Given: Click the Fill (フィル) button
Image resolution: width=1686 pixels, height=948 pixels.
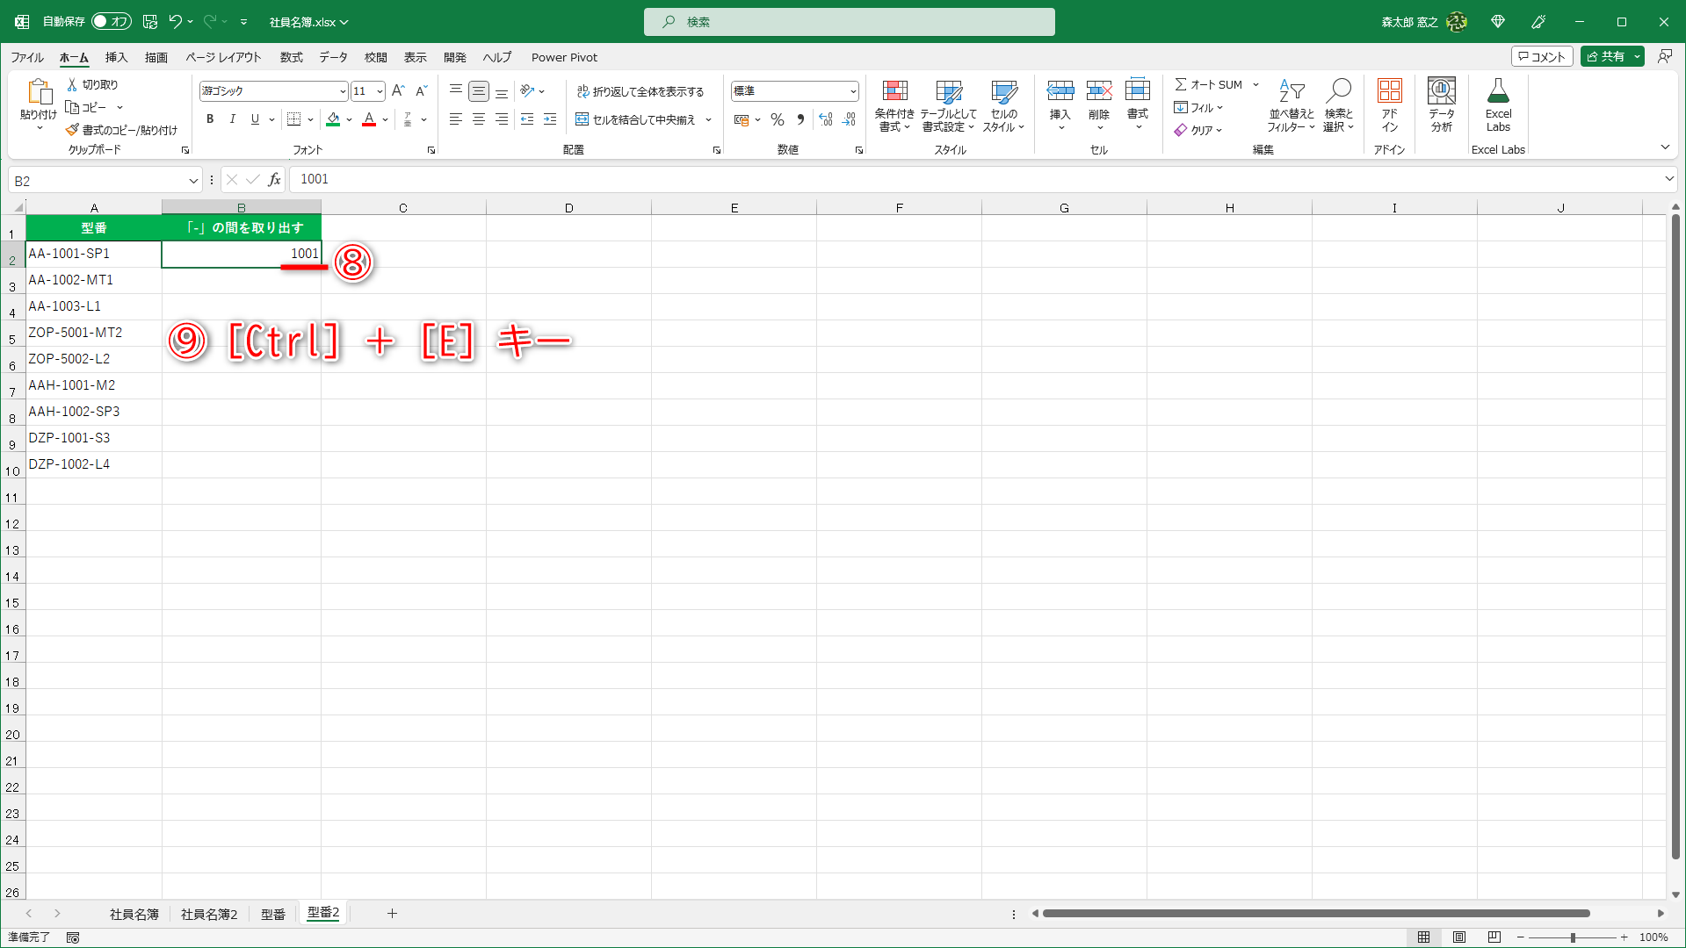Looking at the screenshot, I should point(1198,107).
